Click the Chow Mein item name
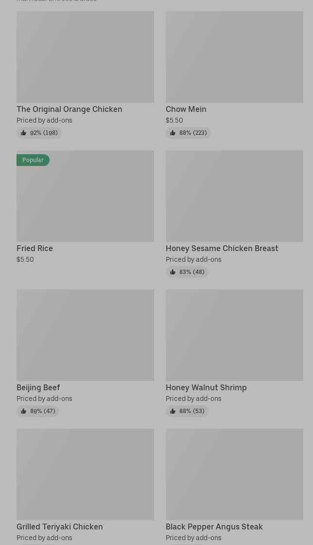The height and width of the screenshot is (545, 313). coord(186,109)
